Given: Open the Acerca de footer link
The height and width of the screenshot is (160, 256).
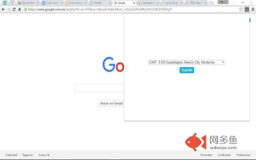Looking at the screenshot, I should (x=44, y=155).
